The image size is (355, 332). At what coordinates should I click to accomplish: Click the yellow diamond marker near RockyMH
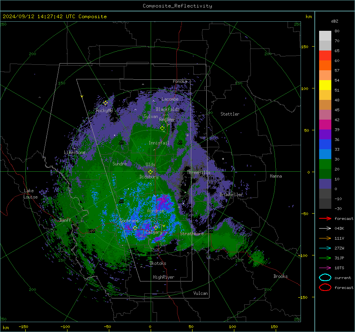click(x=105, y=103)
